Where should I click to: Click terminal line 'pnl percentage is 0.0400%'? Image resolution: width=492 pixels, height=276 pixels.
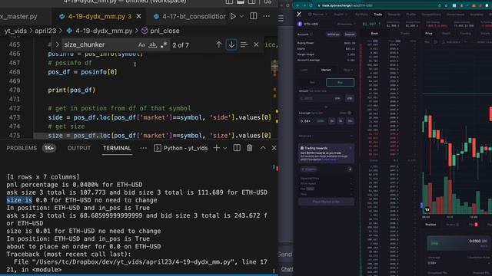(x=75, y=185)
